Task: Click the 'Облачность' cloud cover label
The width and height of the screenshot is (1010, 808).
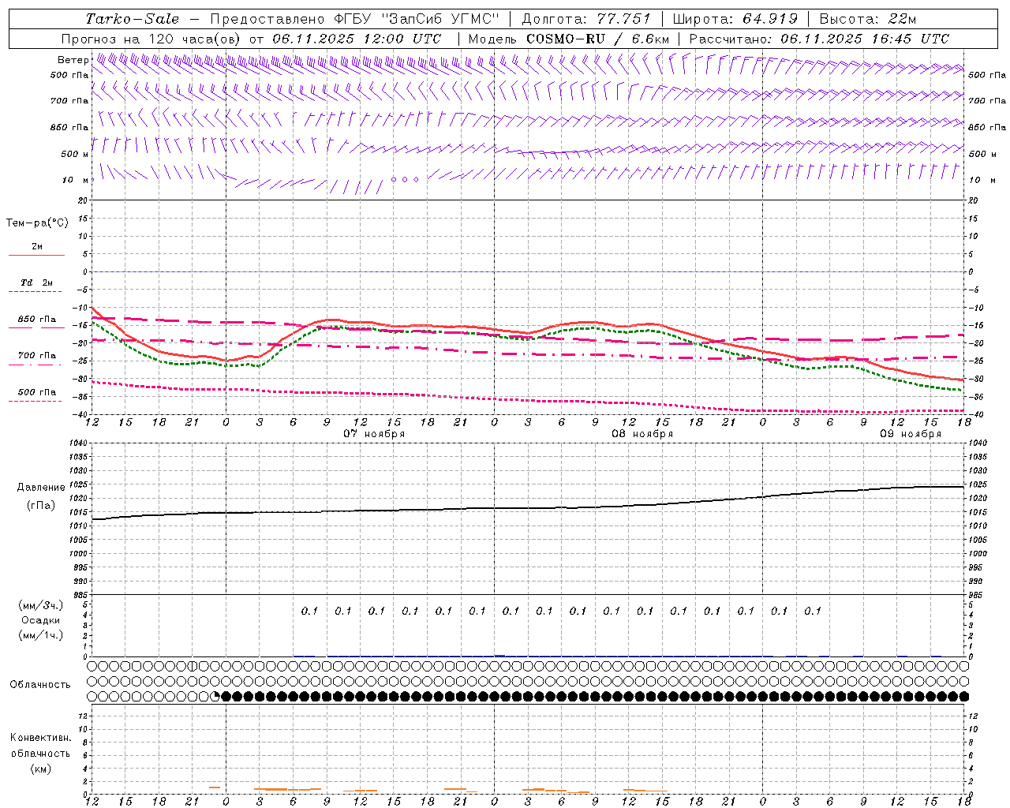Action: click(x=40, y=685)
